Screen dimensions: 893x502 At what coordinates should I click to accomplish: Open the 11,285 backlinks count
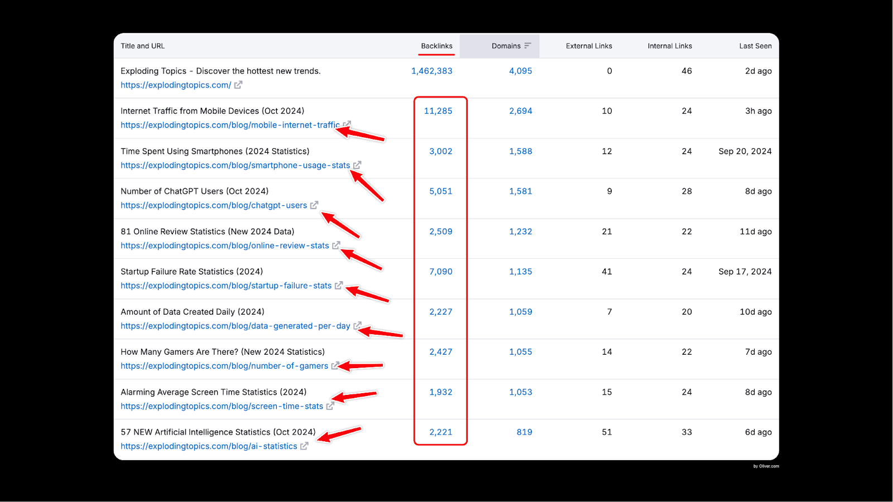click(438, 111)
